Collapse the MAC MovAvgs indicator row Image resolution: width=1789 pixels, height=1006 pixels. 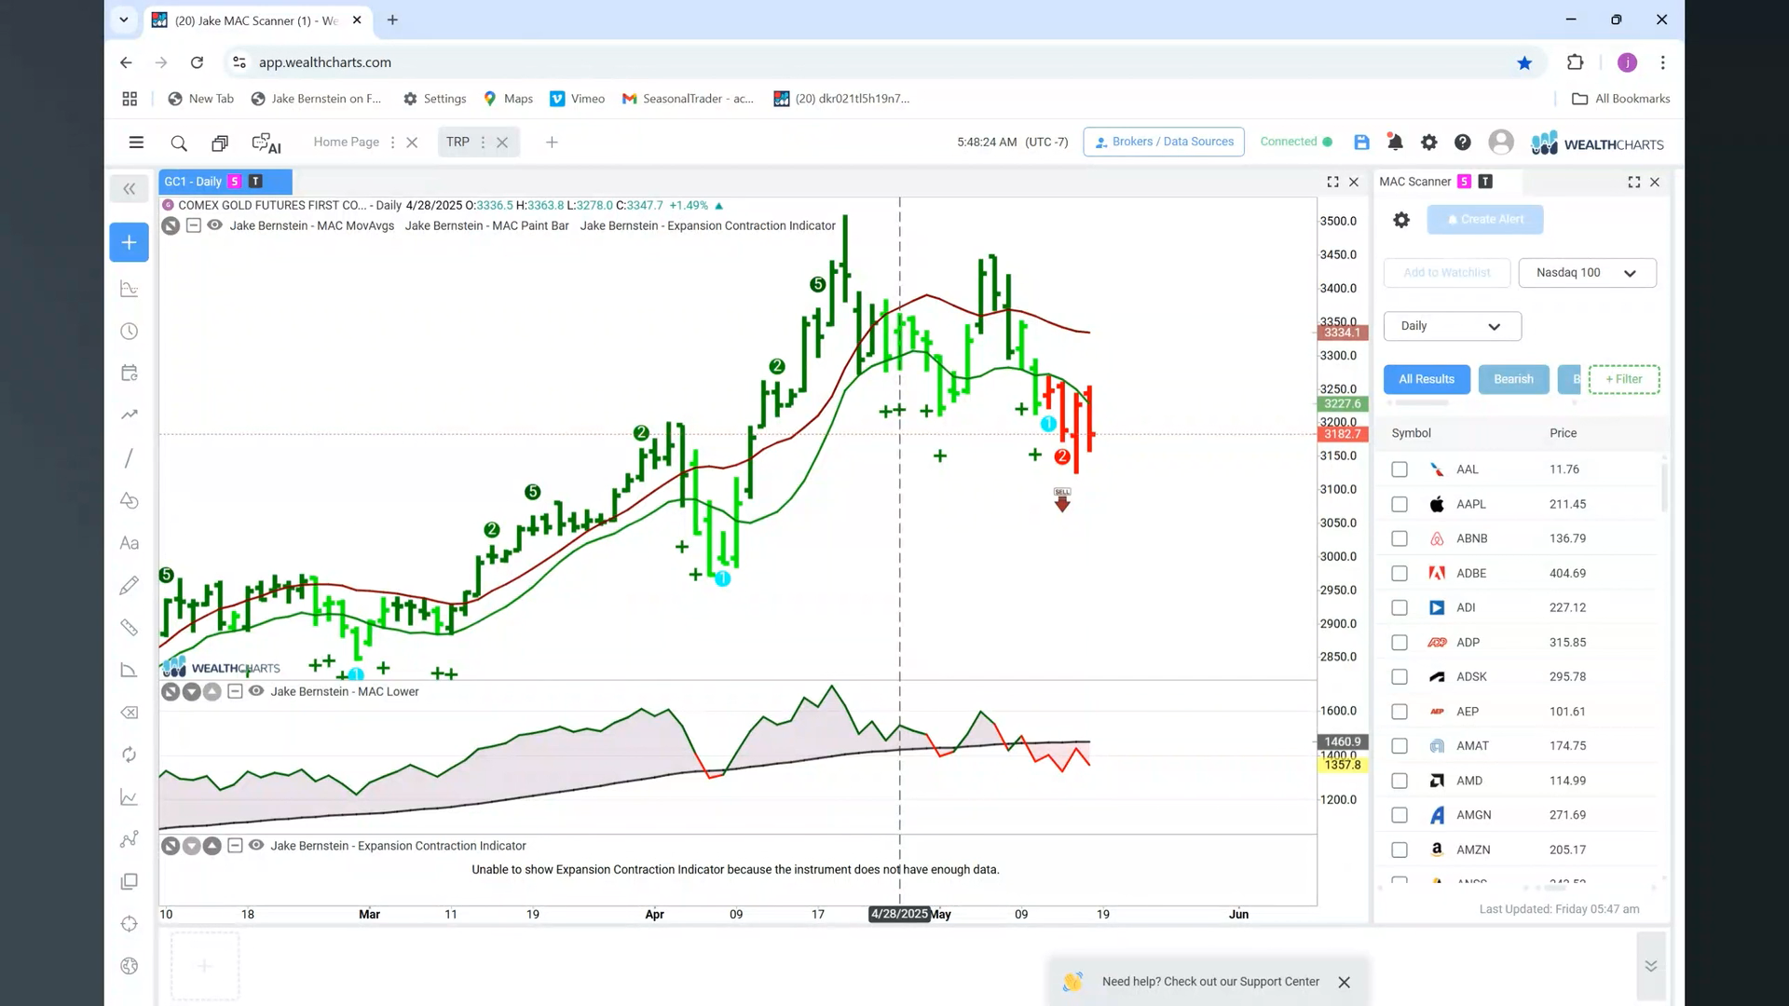point(193,225)
